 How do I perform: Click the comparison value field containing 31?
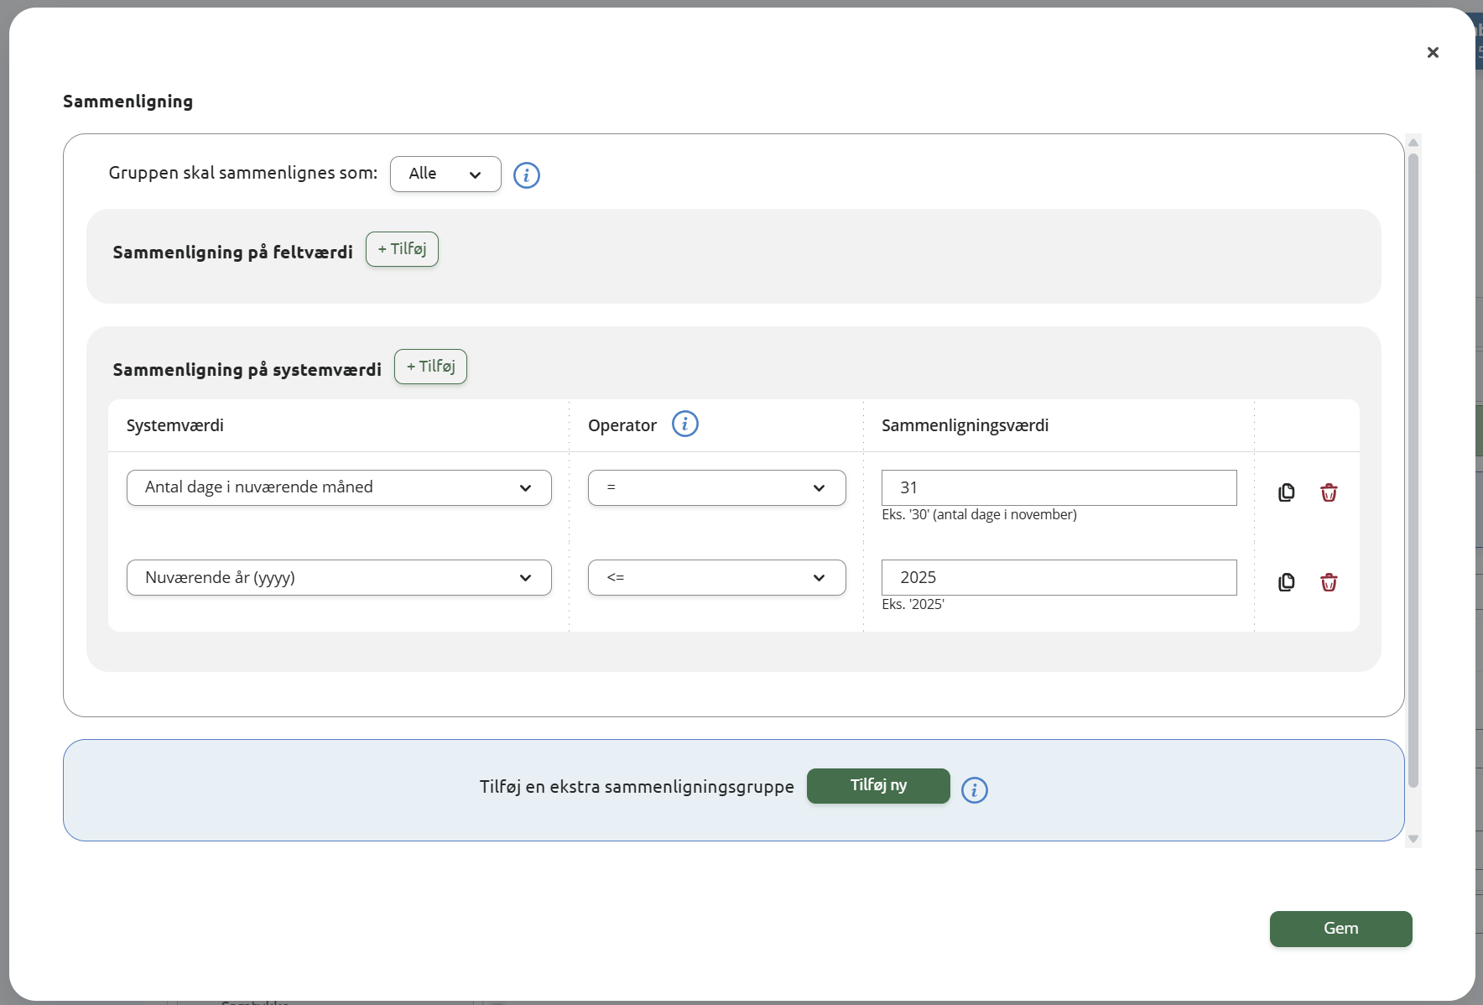point(1059,487)
